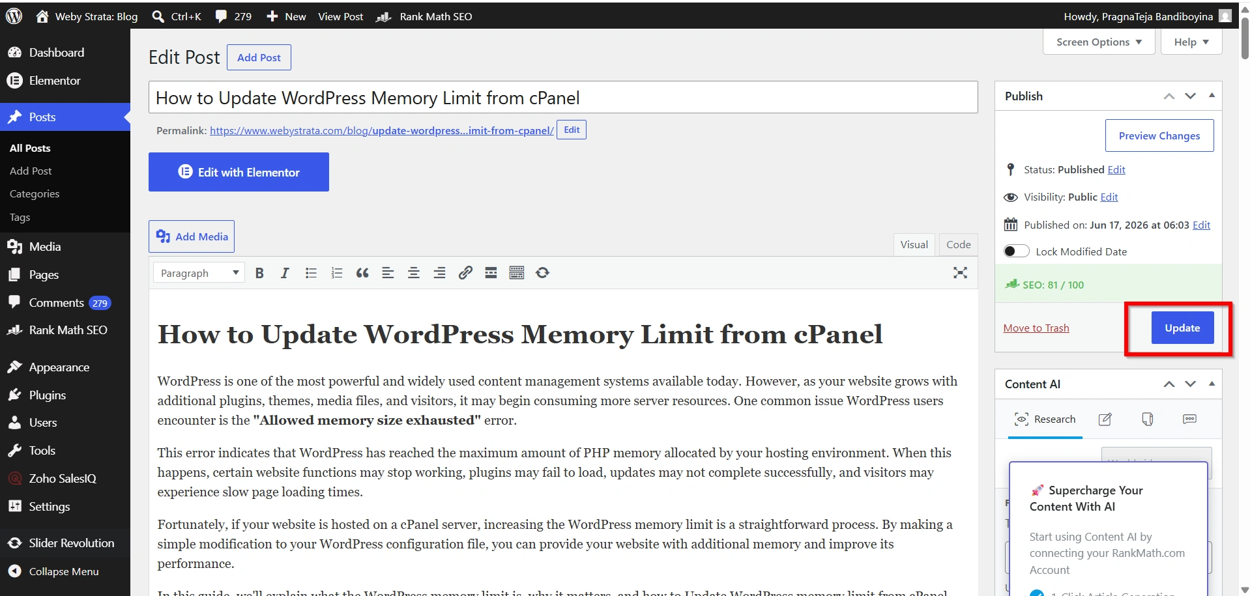Open Settings in the sidebar
Image resolution: width=1250 pixels, height=596 pixels.
pyautogui.click(x=65, y=507)
